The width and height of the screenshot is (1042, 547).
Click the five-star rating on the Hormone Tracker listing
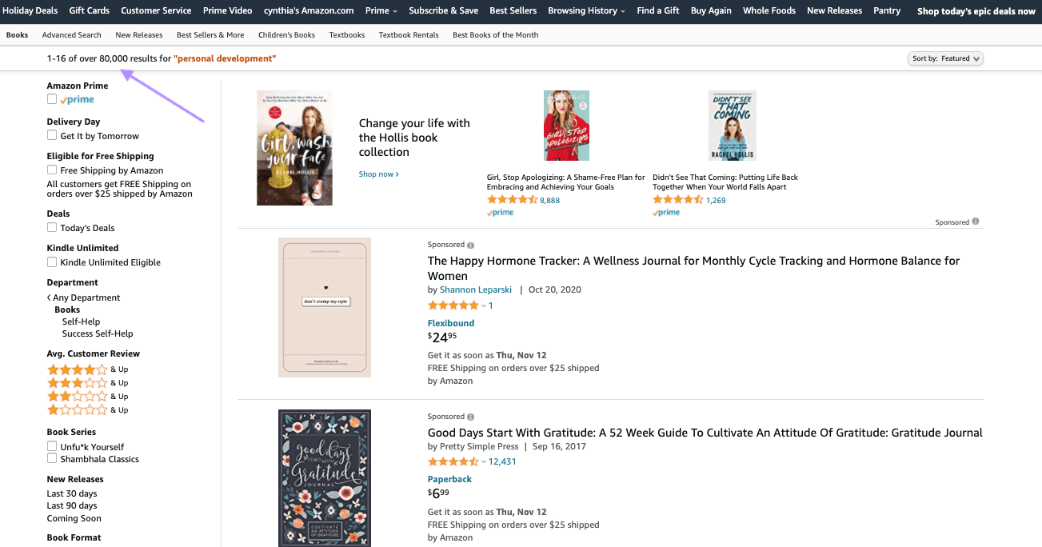(453, 305)
